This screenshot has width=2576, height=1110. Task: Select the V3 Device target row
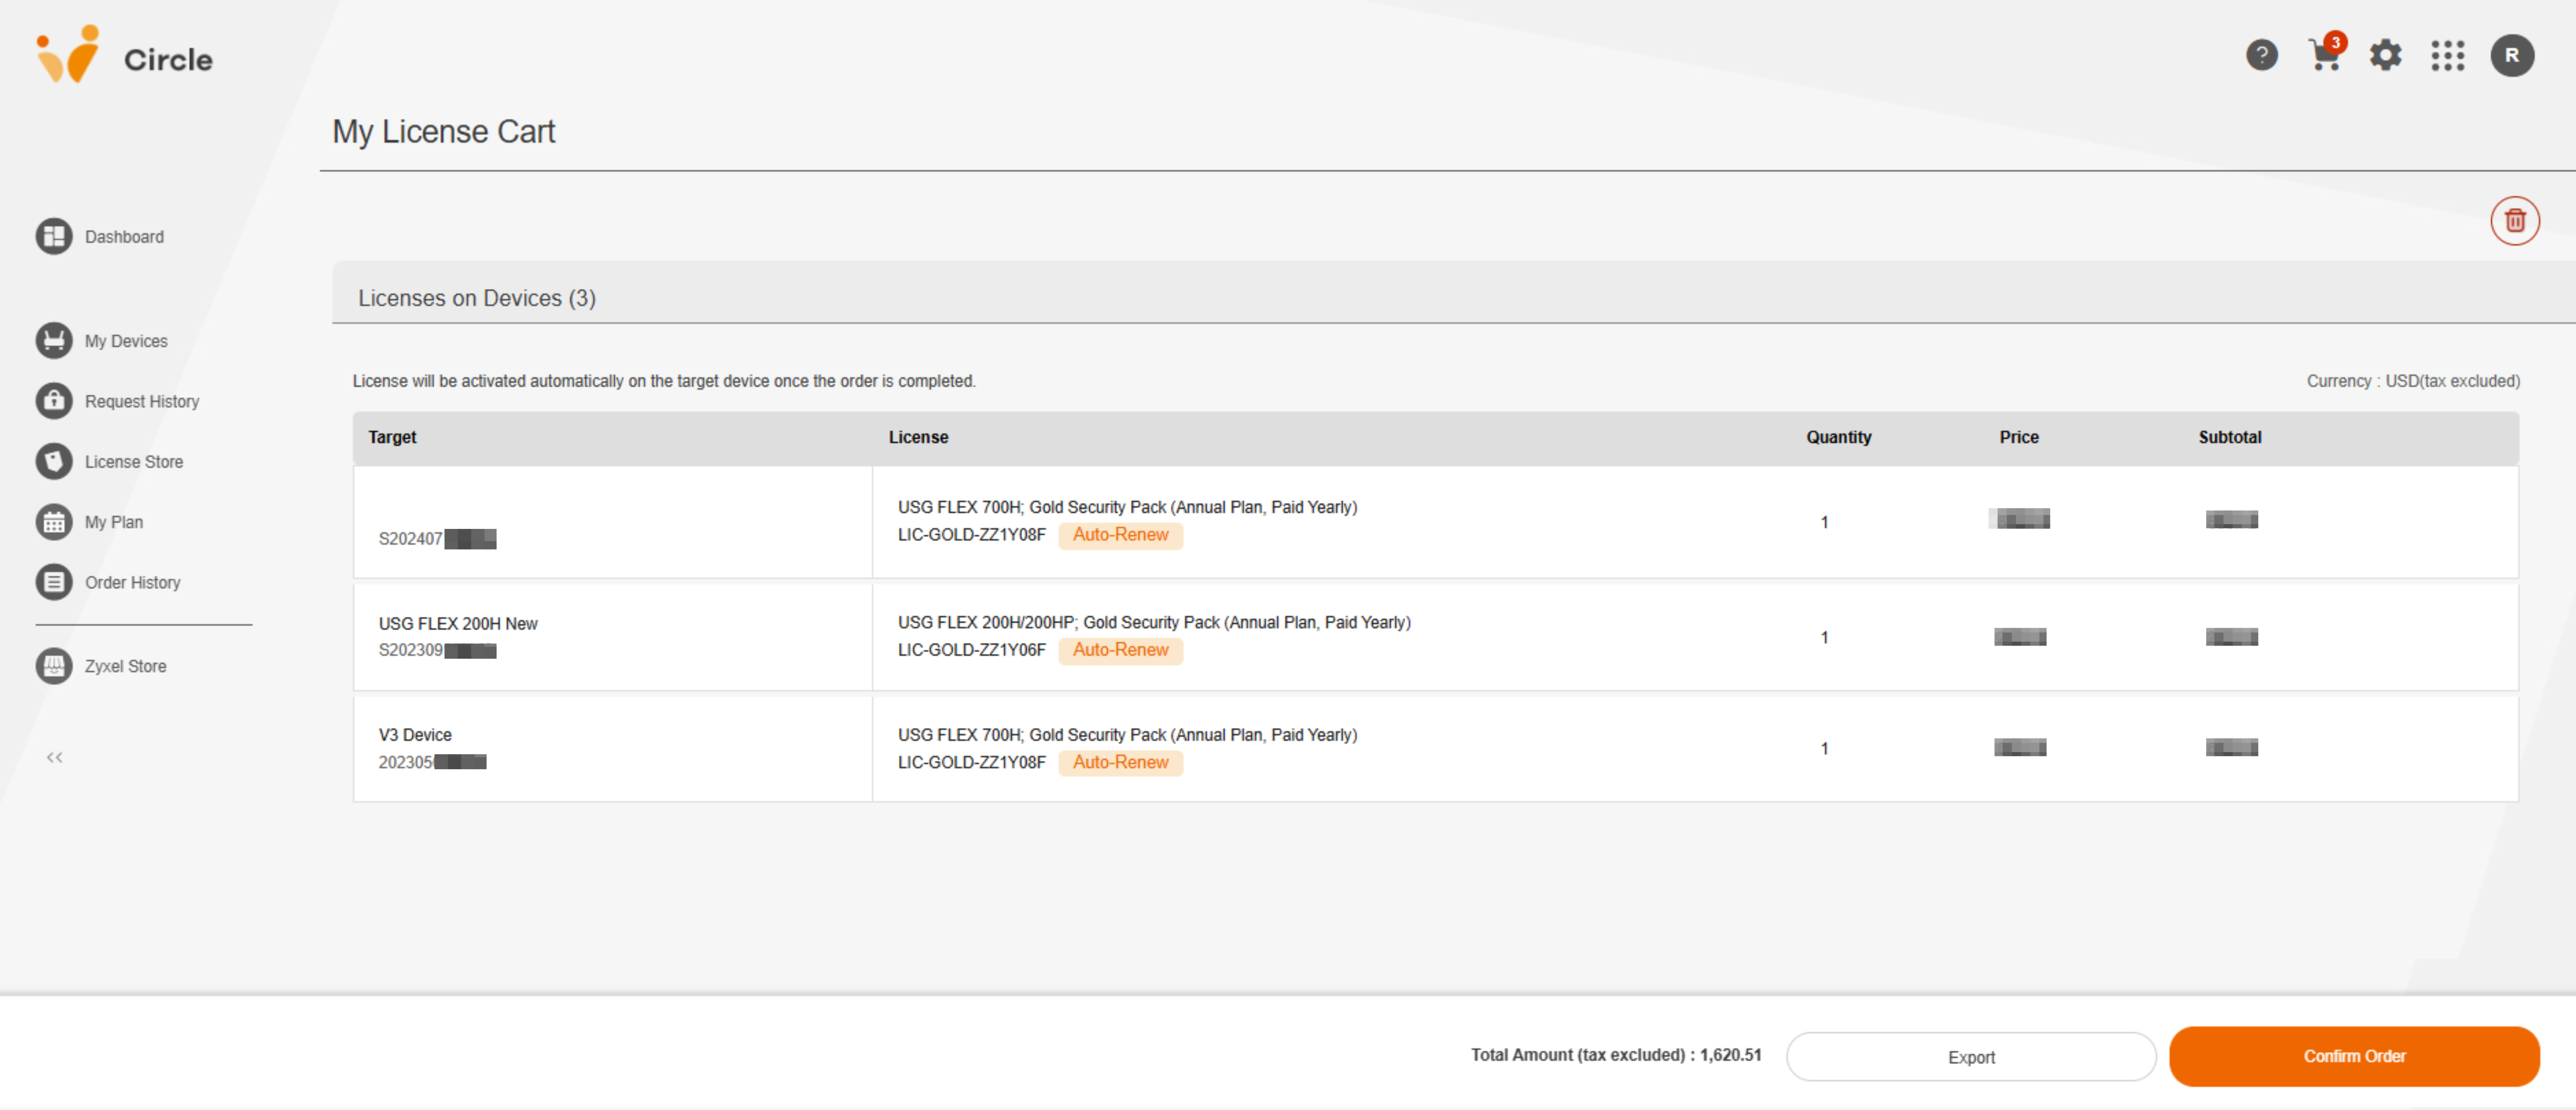coord(612,748)
